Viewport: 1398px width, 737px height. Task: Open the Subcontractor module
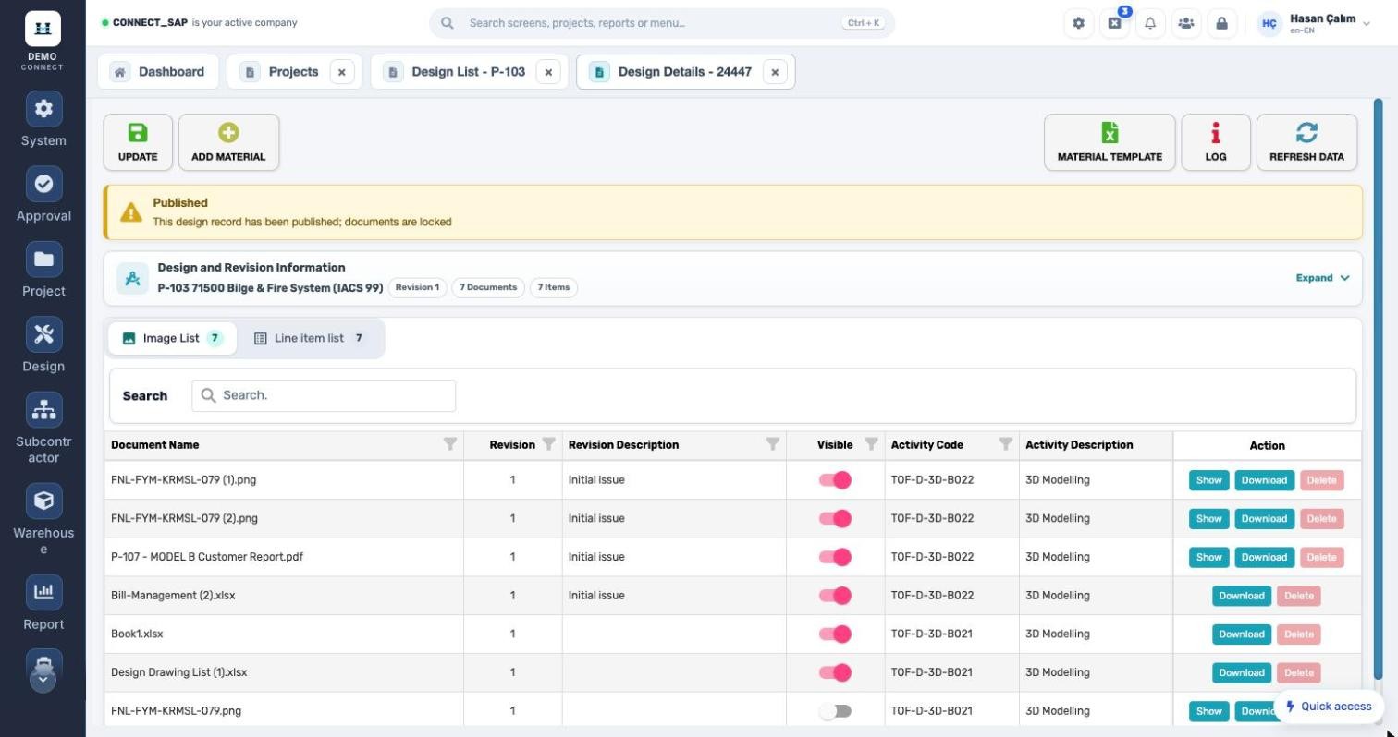43,429
